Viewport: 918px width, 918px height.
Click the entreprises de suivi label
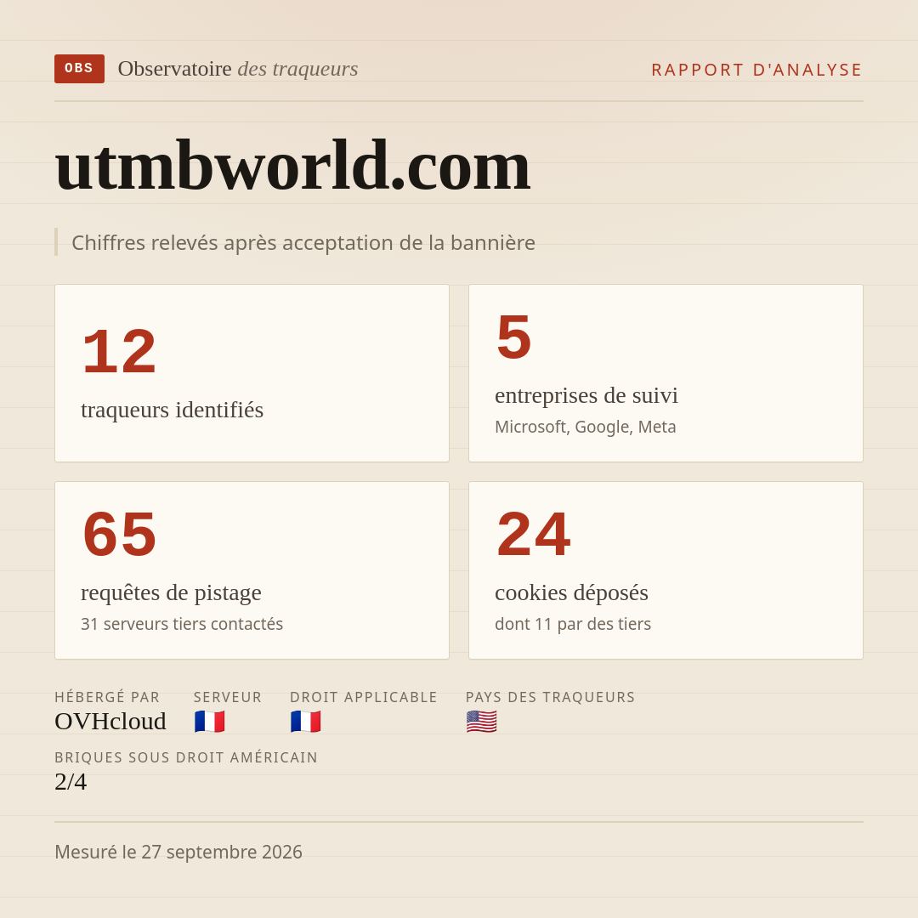coord(586,395)
